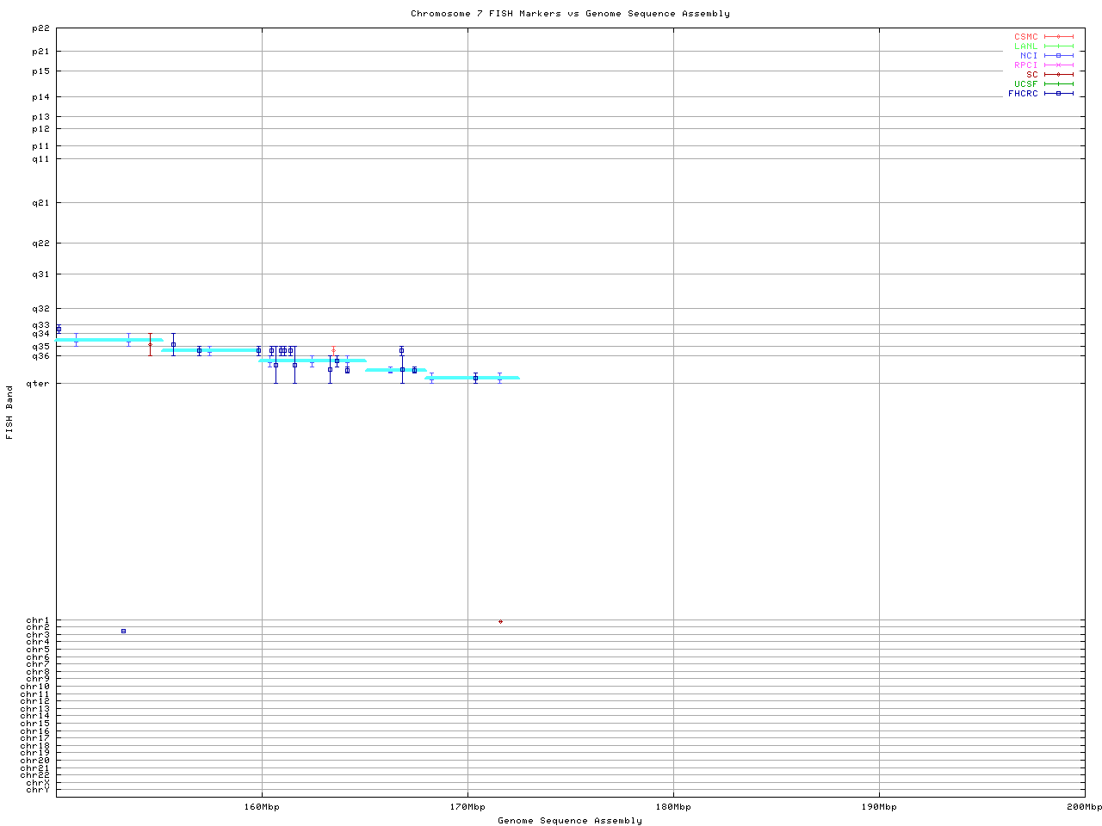Click the LANL legend text
Viewport: 1102px width, 826px height.
pyautogui.click(x=1026, y=46)
